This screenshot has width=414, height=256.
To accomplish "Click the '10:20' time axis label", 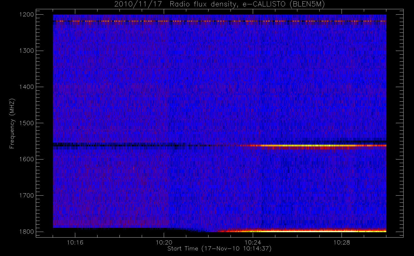I will pos(164,242).
